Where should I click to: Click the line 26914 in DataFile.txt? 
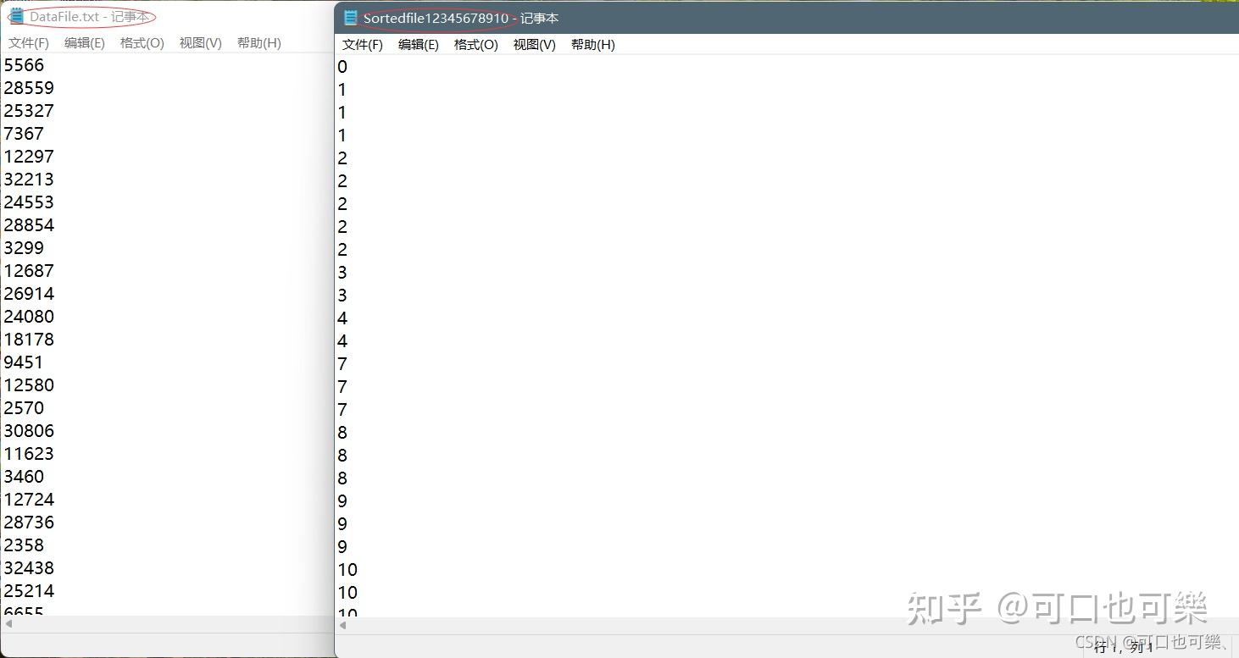point(29,294)
